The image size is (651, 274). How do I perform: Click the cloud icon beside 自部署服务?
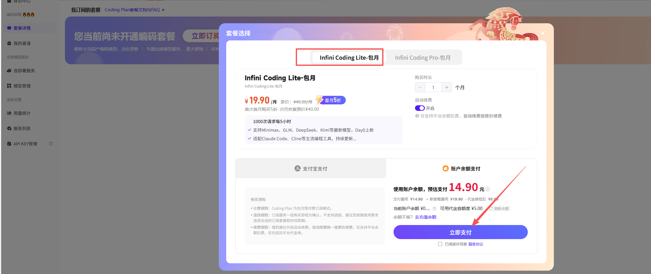tap(9, 70)
